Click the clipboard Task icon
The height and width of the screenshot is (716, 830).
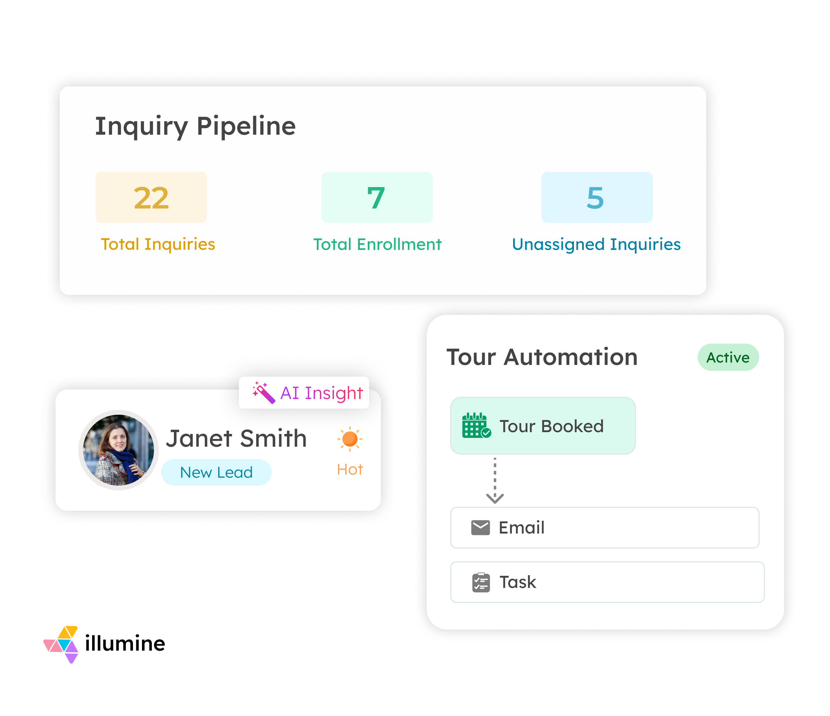[x=481, y=582]
